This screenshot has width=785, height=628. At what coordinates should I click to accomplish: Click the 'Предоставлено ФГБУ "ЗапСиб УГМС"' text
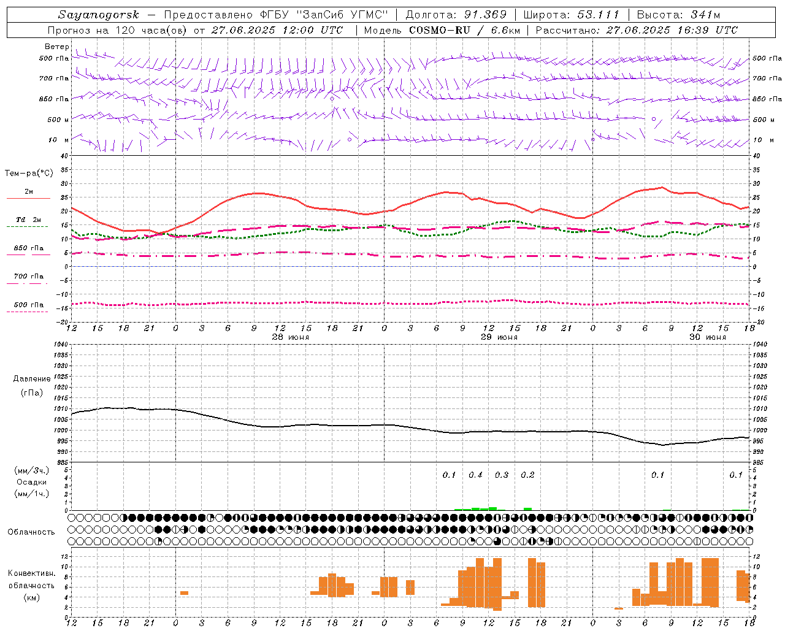pyautogui.click(x=277, y=15)
